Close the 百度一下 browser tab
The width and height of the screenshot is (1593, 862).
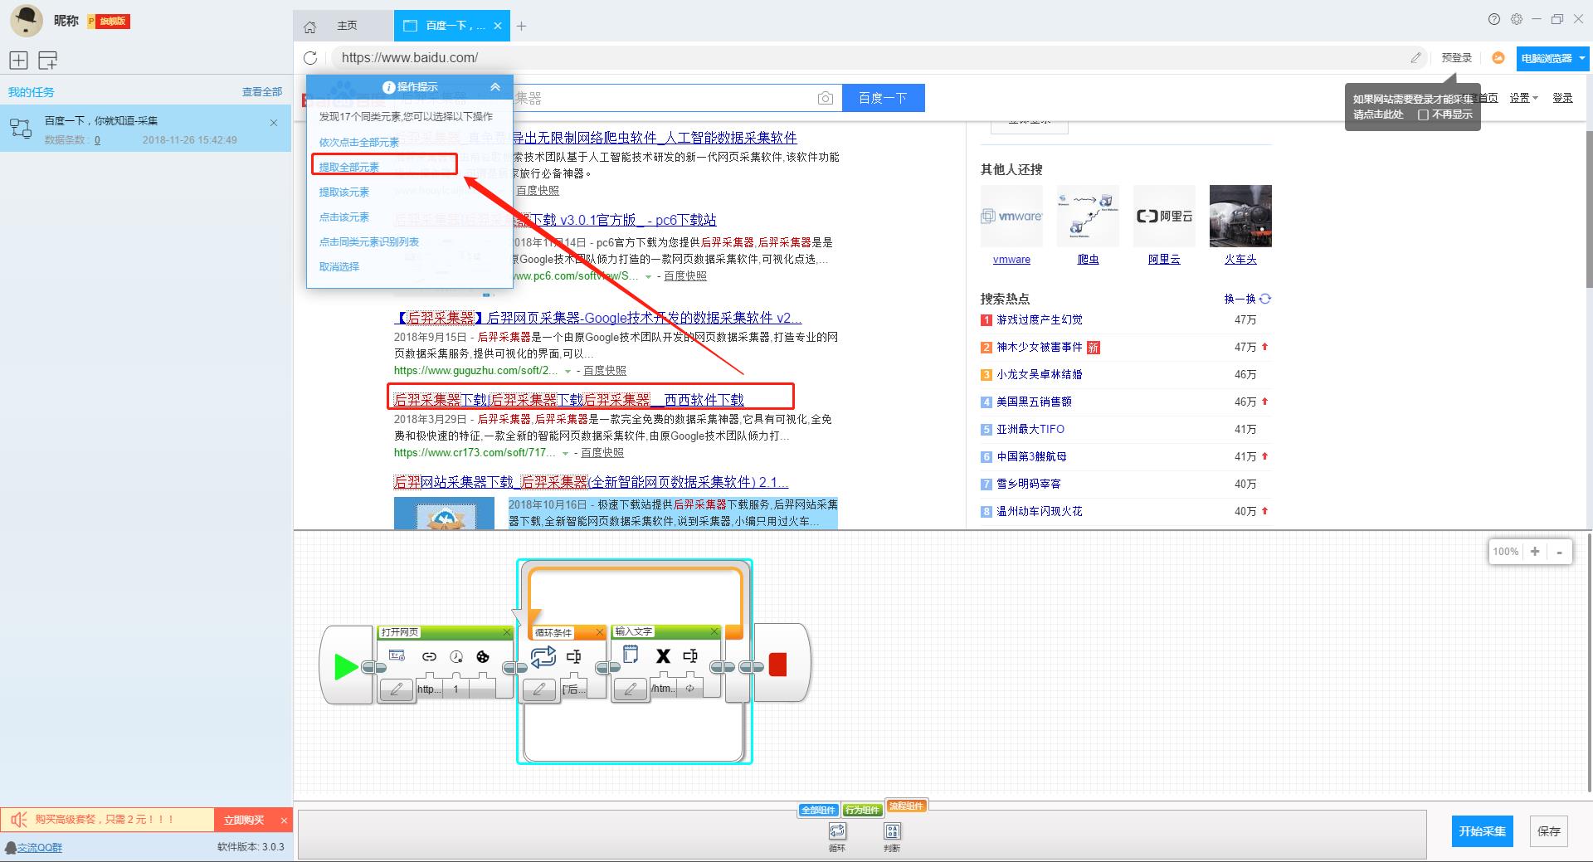tap(498, 26)
